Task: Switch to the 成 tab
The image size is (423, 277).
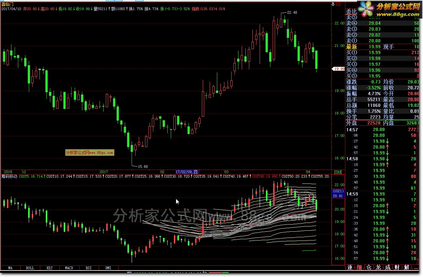Action: (388, 268)
